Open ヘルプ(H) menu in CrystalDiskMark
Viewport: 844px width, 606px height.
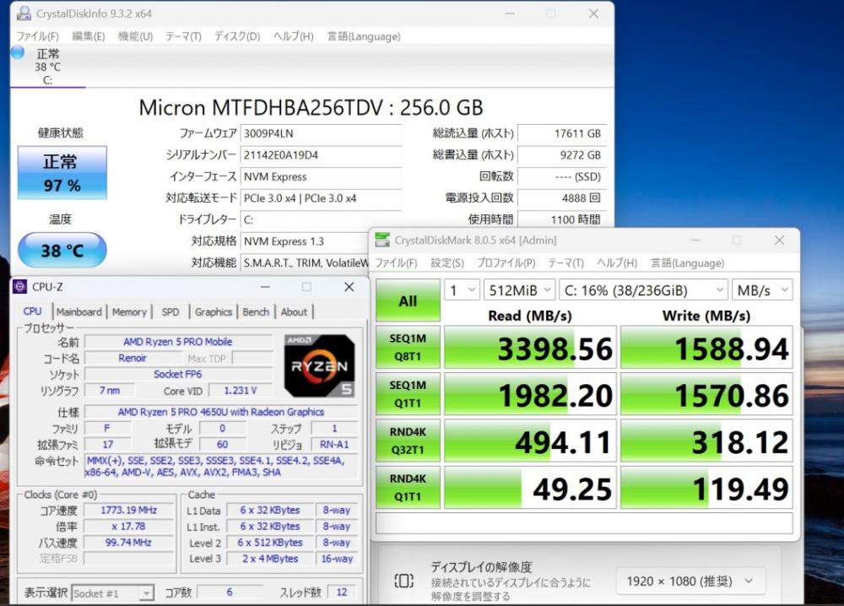click(617, 263)
